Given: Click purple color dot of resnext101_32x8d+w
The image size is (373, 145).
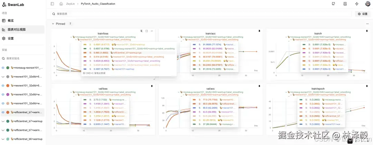Looking at the screenshot, I should [8, 94].
